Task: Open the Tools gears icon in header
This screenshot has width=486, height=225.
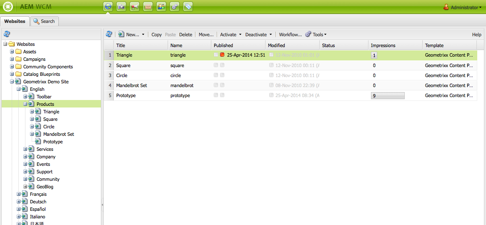Action: 175,7
